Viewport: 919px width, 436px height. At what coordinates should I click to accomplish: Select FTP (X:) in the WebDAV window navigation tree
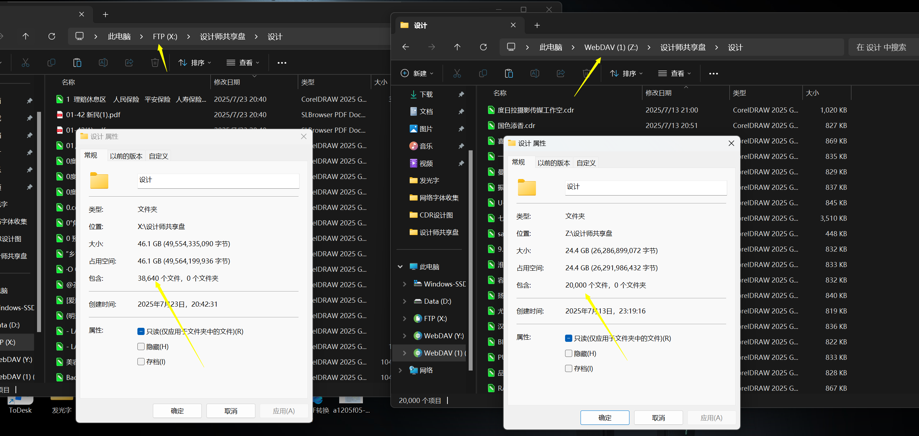(x=435, y=318)
